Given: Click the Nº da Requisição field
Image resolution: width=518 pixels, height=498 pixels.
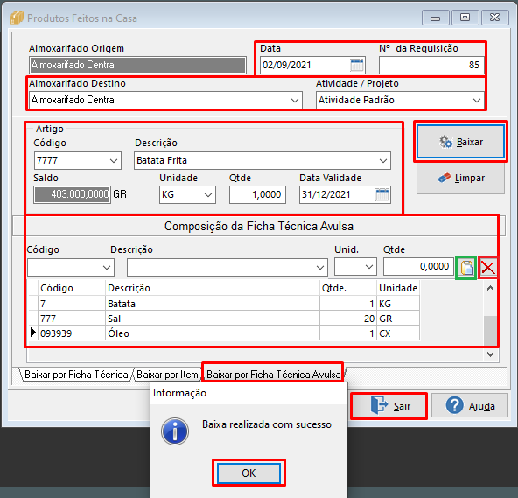Looking at the screenshot, I should (431, 65).
